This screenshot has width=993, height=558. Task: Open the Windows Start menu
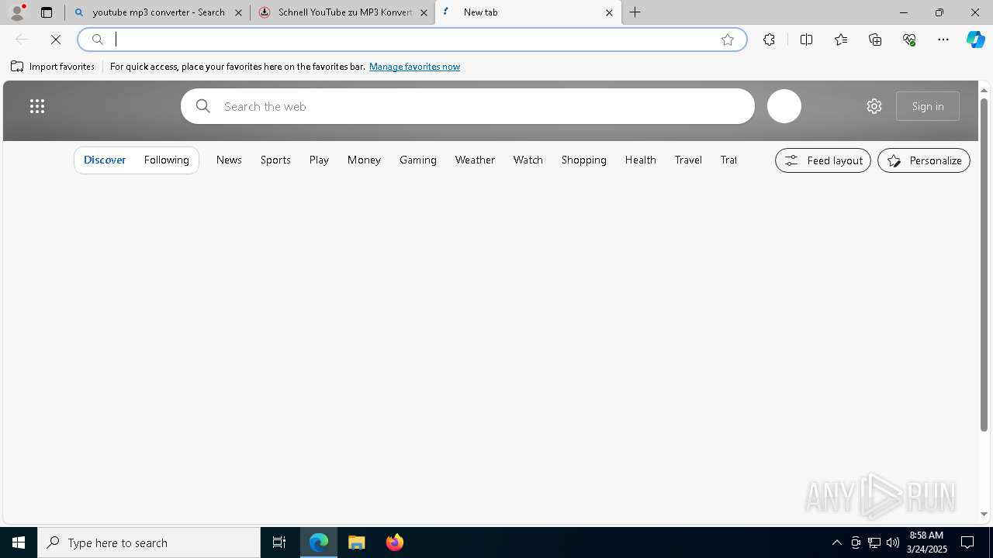tap(19, 542)
